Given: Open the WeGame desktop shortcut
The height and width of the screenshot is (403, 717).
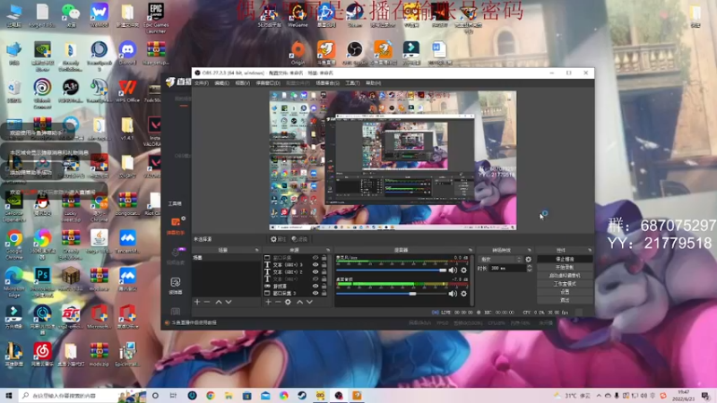Looking at the screenshot, I should [298, 15].
